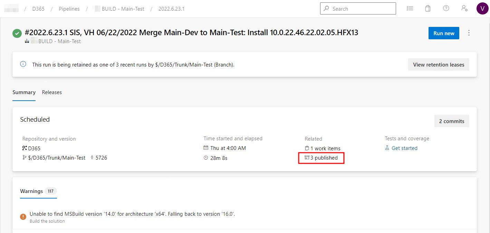Image resolution: width=490 pixels, height=233 pixels.
Task: Open the more actions vertical ellipsis menu
Action: [469, 33]
